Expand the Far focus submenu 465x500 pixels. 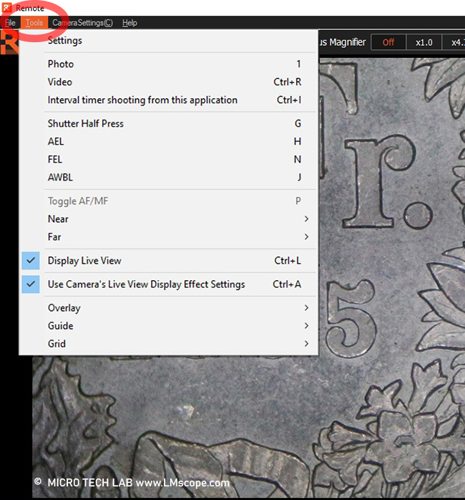click(x=169, y=236)
